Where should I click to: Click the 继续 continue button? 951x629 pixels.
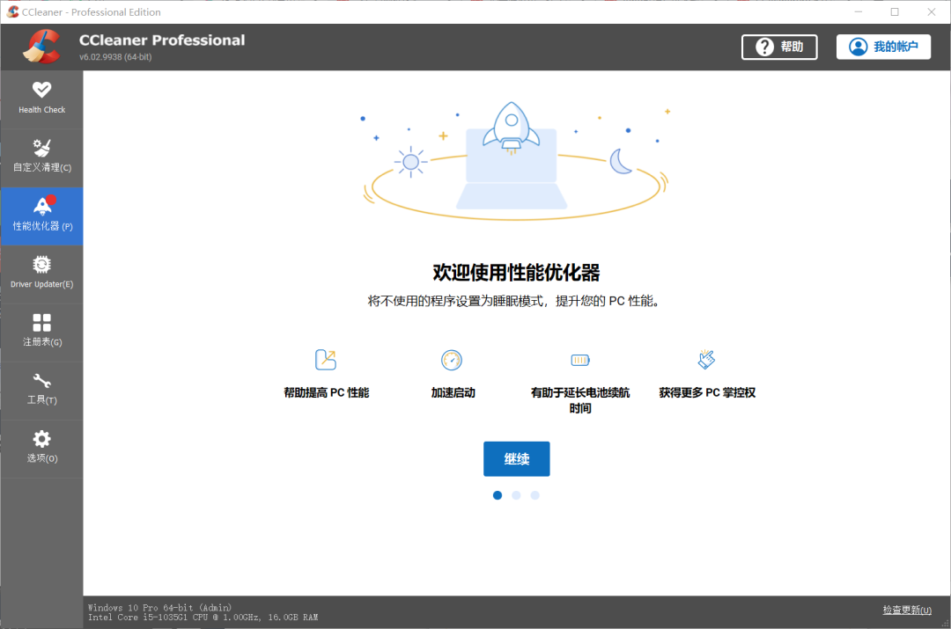click(x=517, y=458)
